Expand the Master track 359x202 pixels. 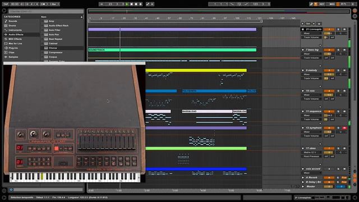(303, 187)
